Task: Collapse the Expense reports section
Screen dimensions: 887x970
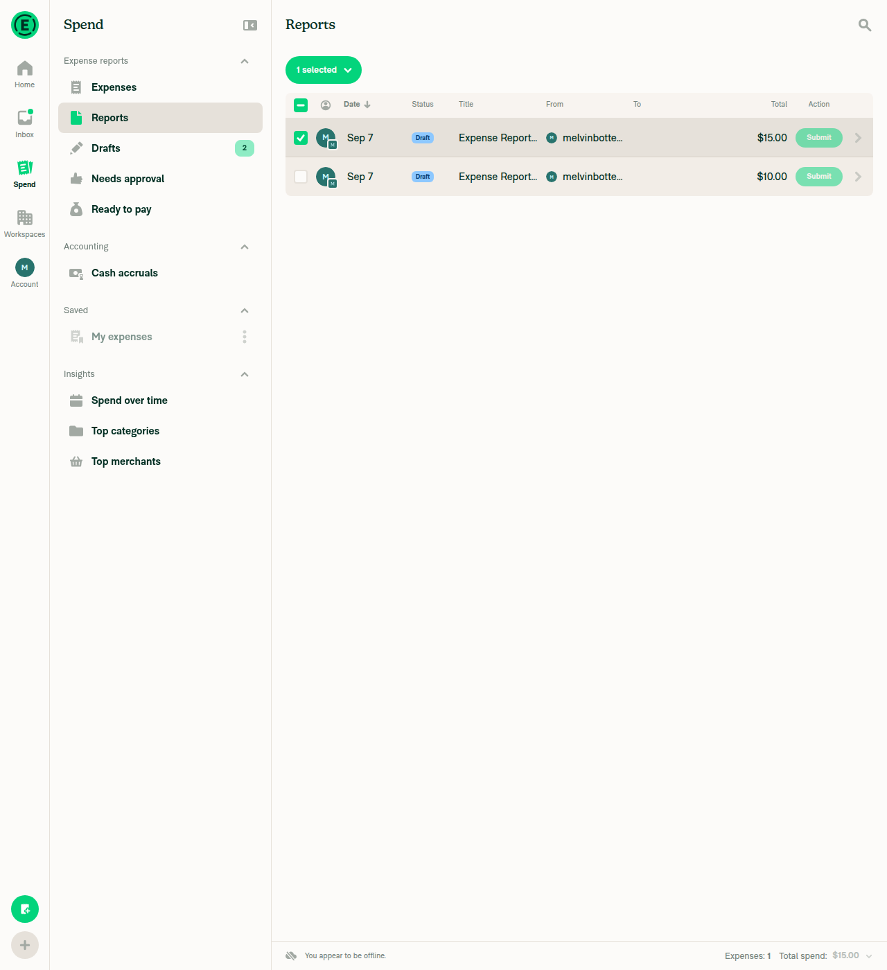Action: click(245, 61)
